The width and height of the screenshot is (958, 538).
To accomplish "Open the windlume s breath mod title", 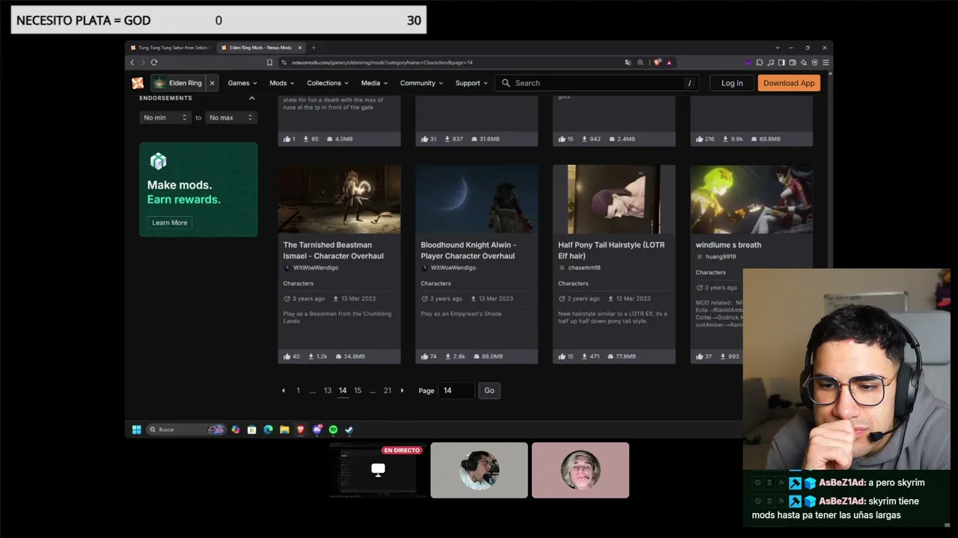I will [728, 244].
